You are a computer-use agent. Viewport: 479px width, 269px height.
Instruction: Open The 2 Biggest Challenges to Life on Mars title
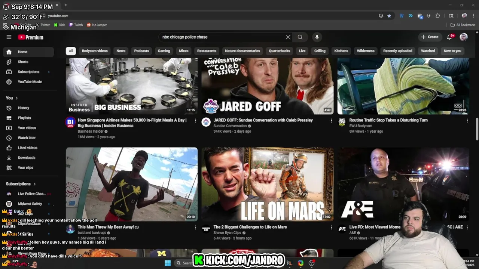click(x=250, y=227)
